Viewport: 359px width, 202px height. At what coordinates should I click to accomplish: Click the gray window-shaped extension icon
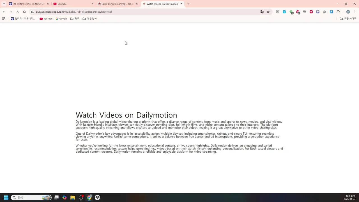point(304,12)
